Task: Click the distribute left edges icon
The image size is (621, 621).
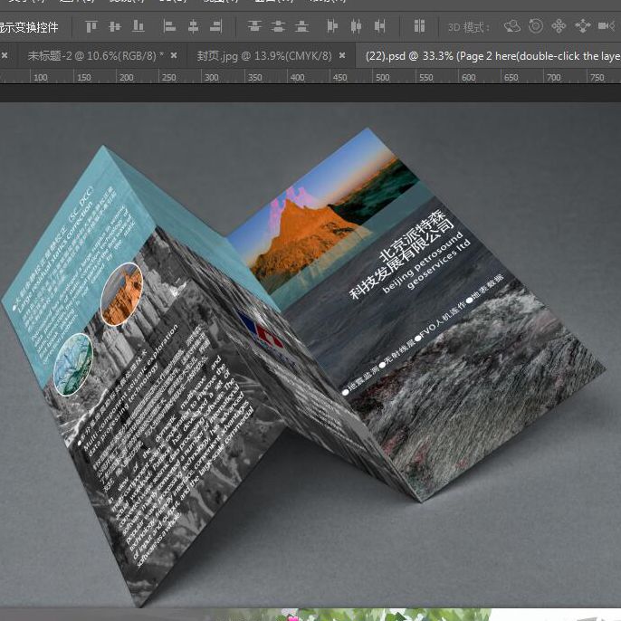Action: point(332,26)
